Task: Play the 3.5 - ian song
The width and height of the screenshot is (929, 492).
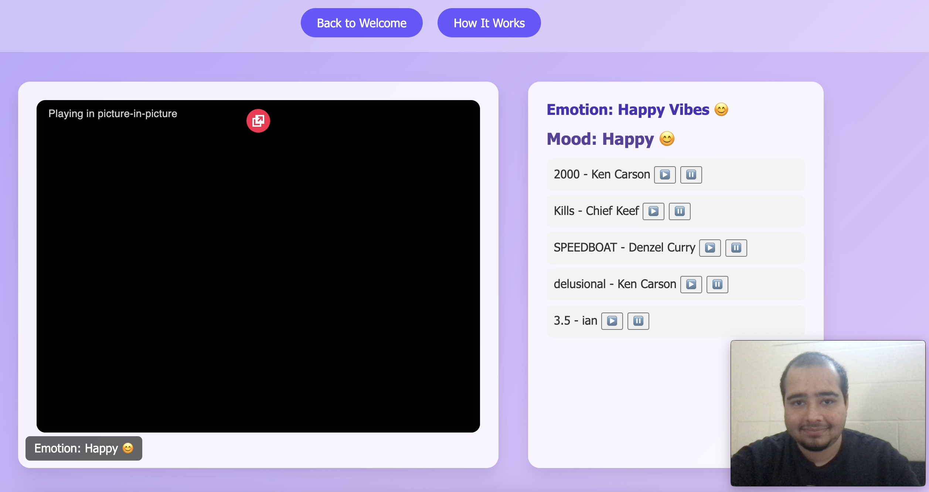Action: coord(612,321)
